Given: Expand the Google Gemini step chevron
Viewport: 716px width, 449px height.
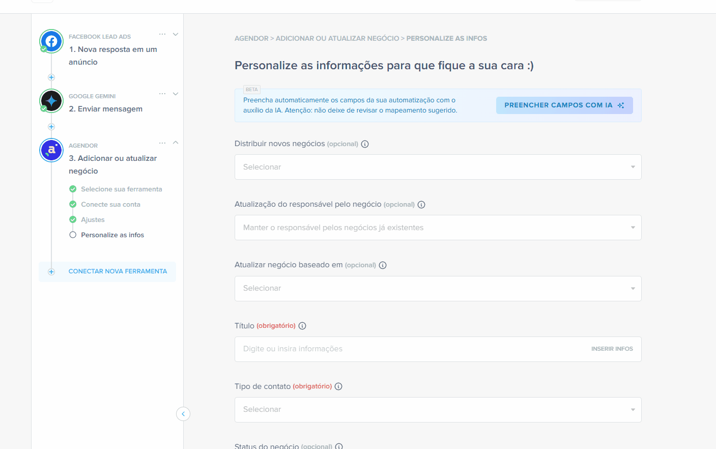Looking at the screenshot, I should (x=176, y=94).
